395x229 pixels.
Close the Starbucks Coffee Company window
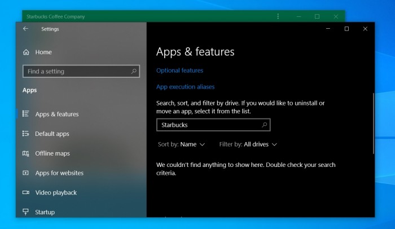336,16
